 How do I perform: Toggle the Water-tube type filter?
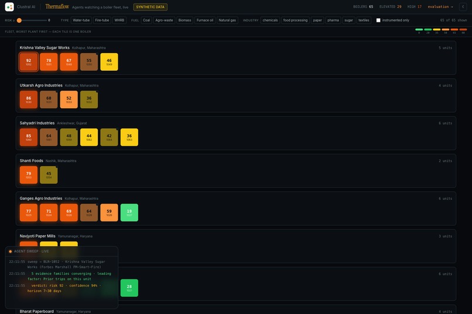81,20
